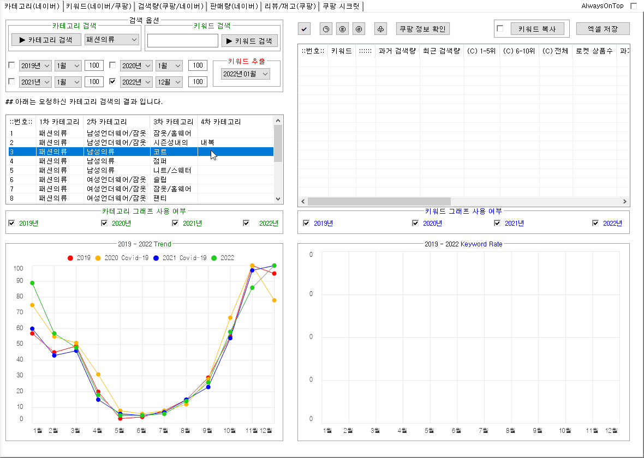
Task: Uncheck the checkbox beside the 2022년 date dropdown
Action: click(112, 81)
